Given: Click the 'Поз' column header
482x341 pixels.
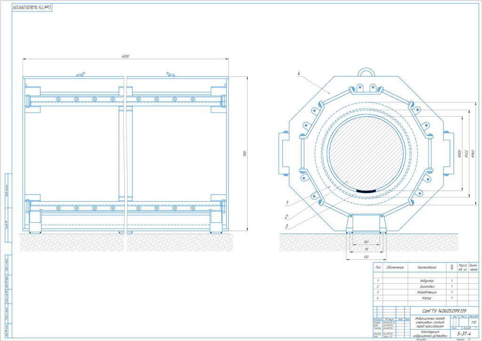Looking at the screenshot, I should click(x=378, y=268).
